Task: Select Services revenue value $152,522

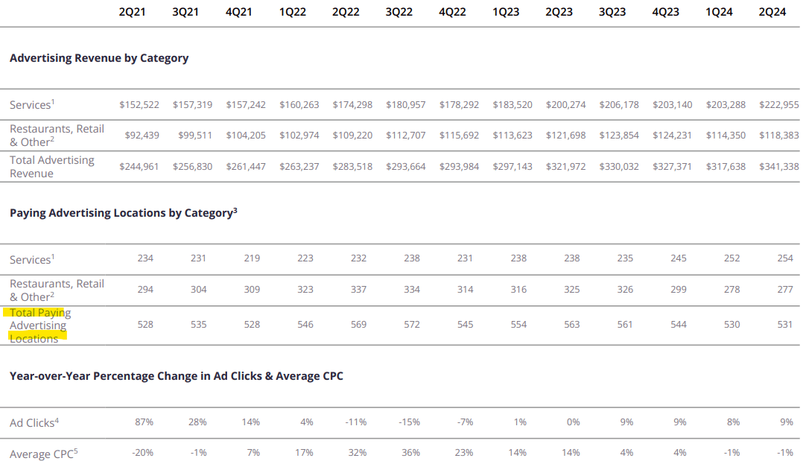Action: (139, 105)
